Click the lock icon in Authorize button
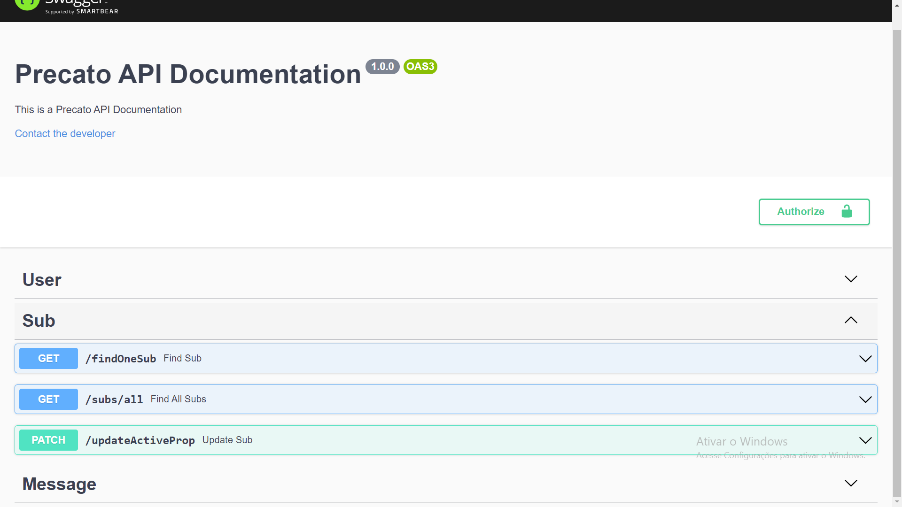This screenshot has height=507, width=902. (x=847, y=212)
